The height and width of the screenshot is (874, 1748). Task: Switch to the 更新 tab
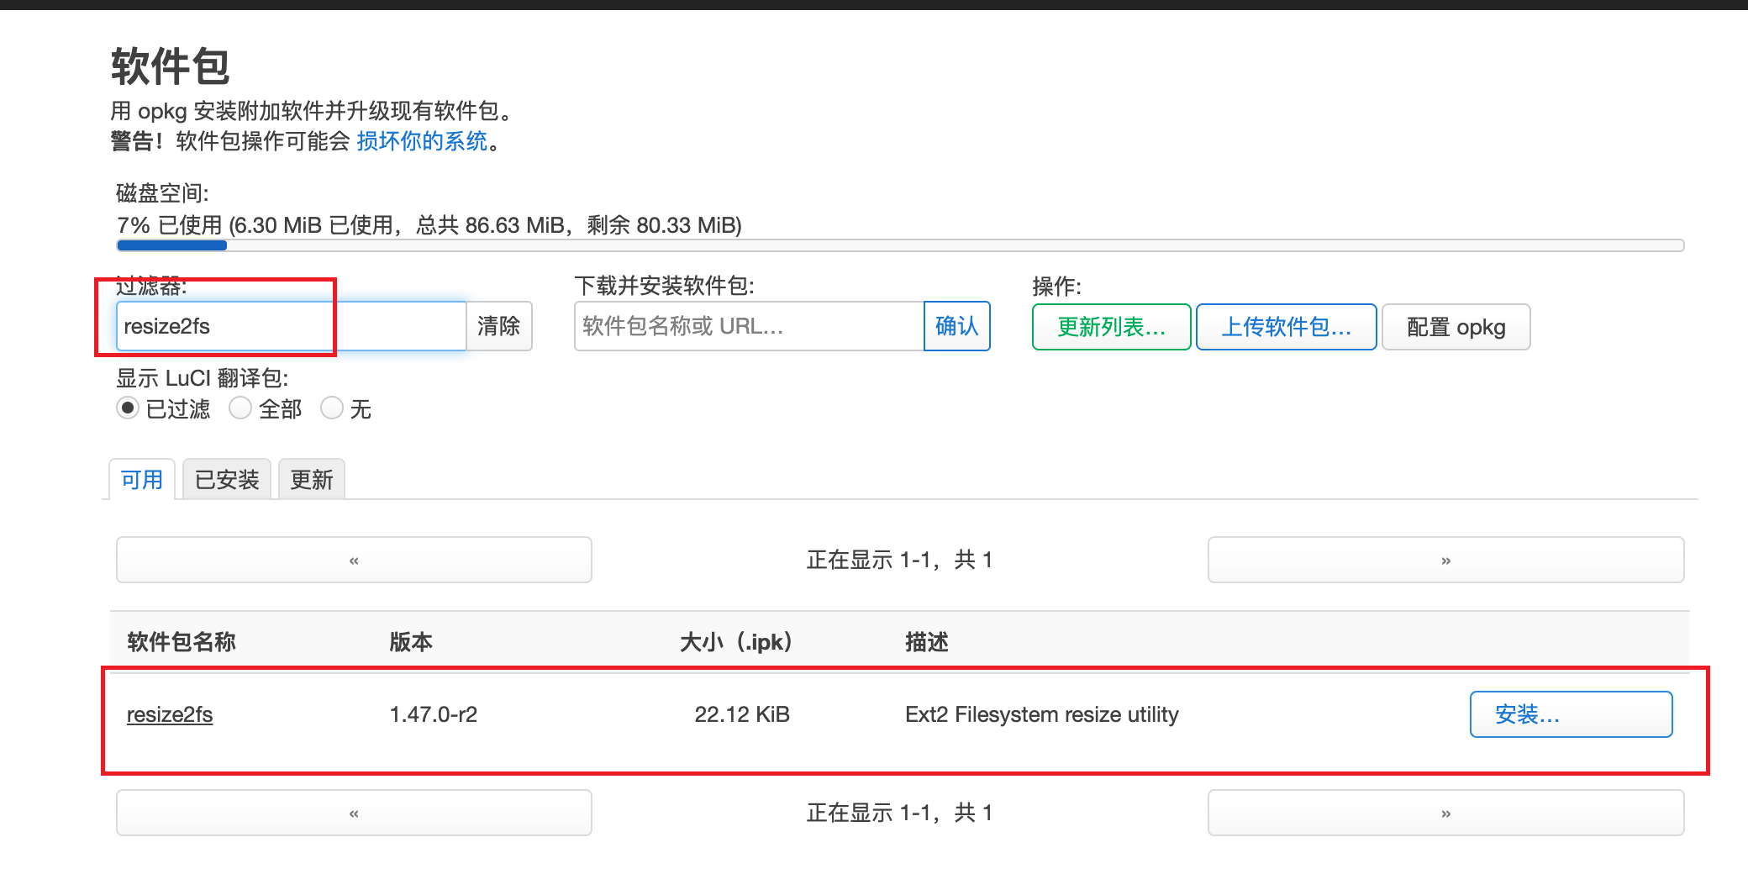tap(312, 480)
